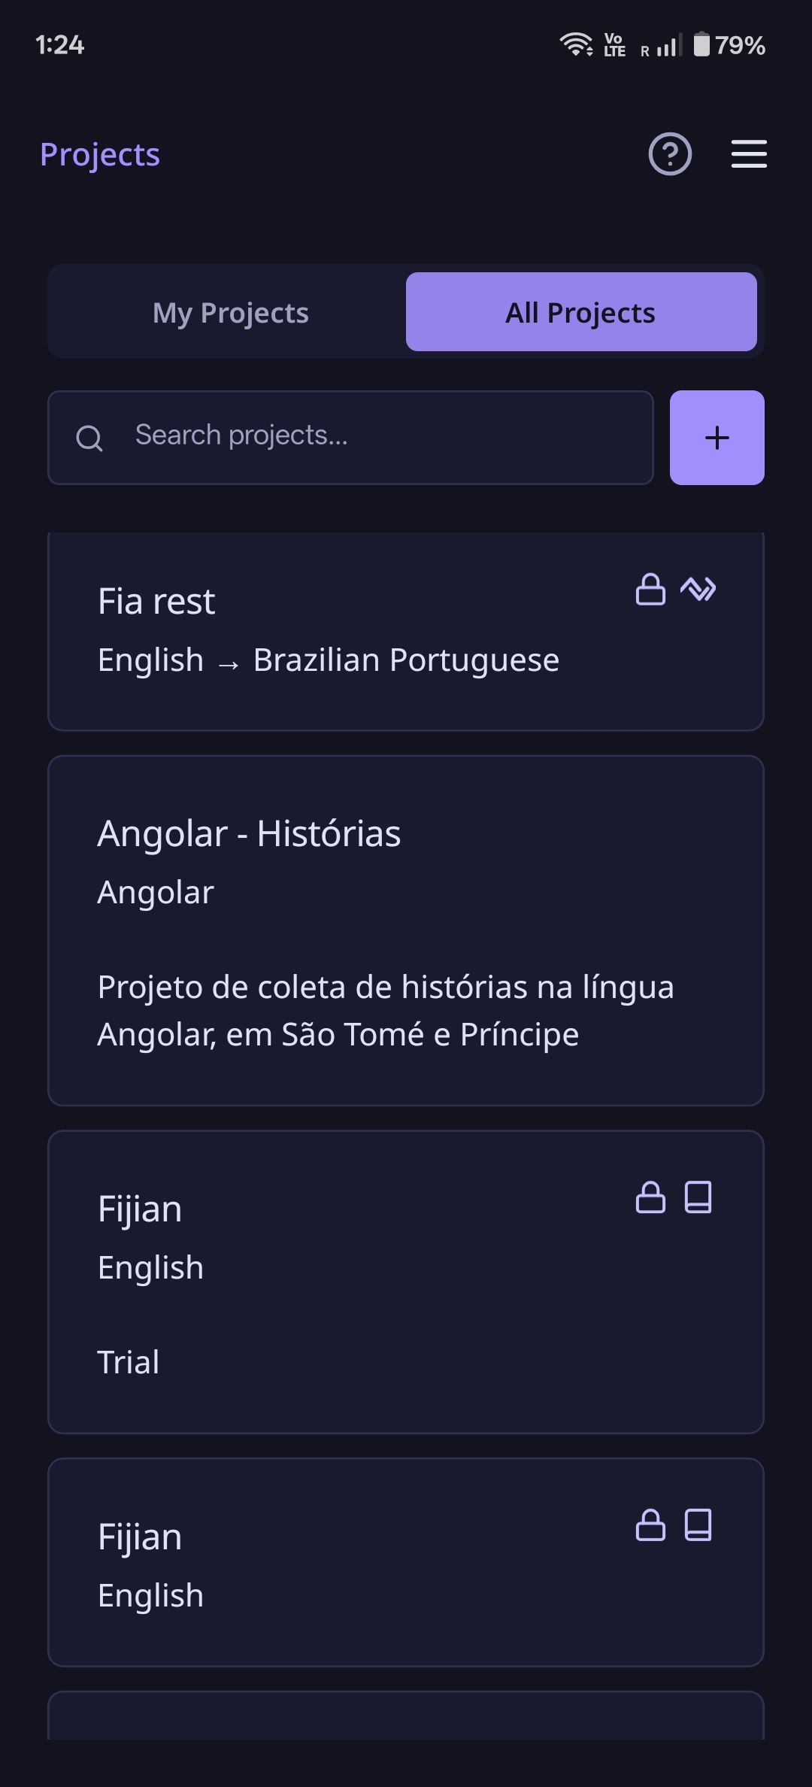The image size is (812, 1787).
Task: Open the help question mark icon
Action: point(670,154)
